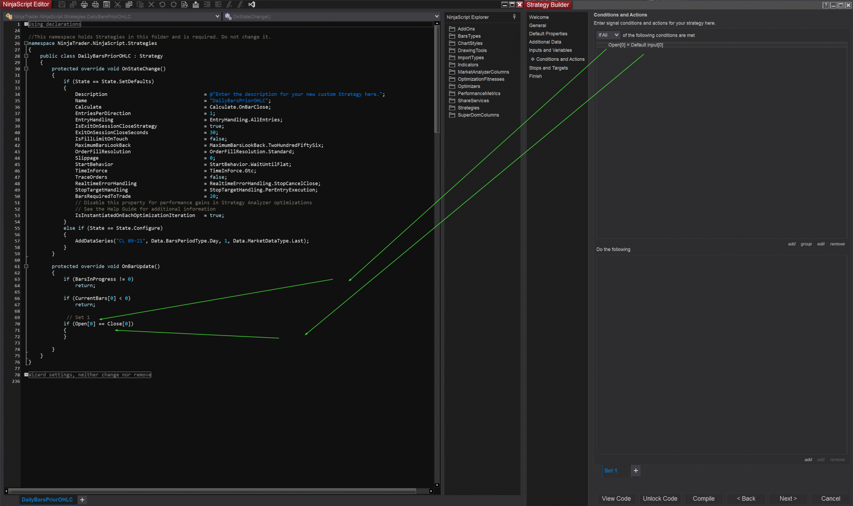853x506 pixels.
Task: Collapse the OnBarUpdate method block
Action: (x=26, y=266)
